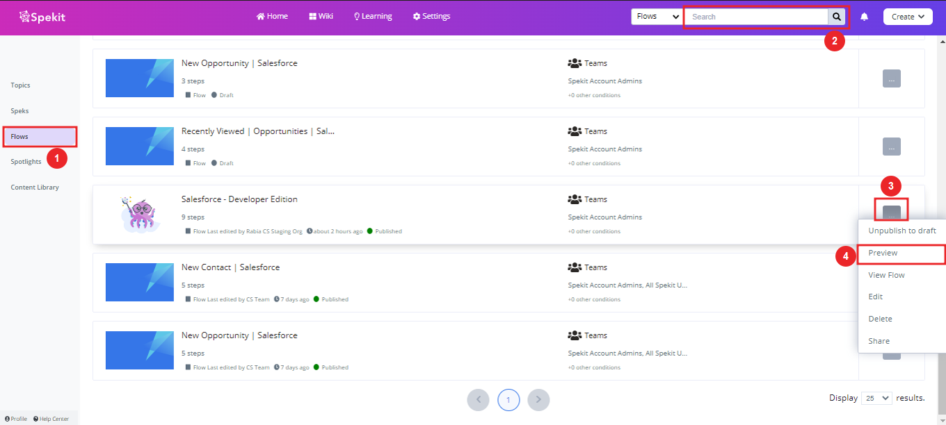Choose Preview in context menu

pyautogui.click(x=902, y=253)
